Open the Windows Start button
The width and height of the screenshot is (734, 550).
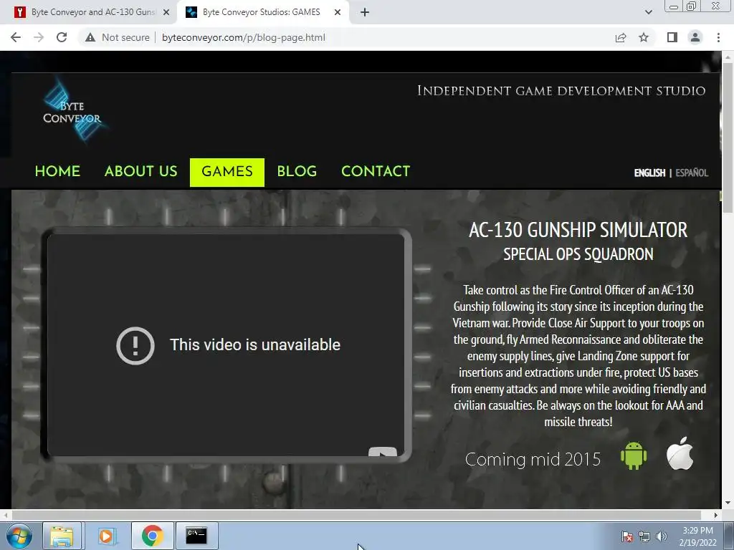point(19,536)
